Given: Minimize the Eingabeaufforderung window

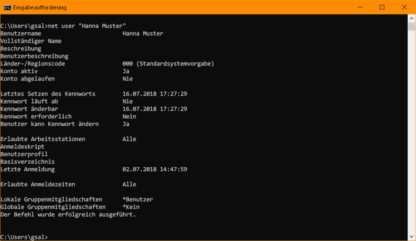Looking at the screenshot, I should [360, 7].
